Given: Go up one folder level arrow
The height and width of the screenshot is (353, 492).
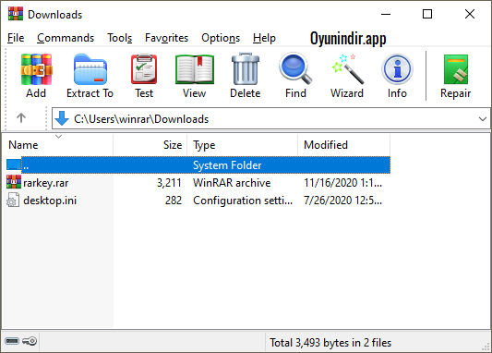Looking at the screenshot, I should tap(21, 118).
